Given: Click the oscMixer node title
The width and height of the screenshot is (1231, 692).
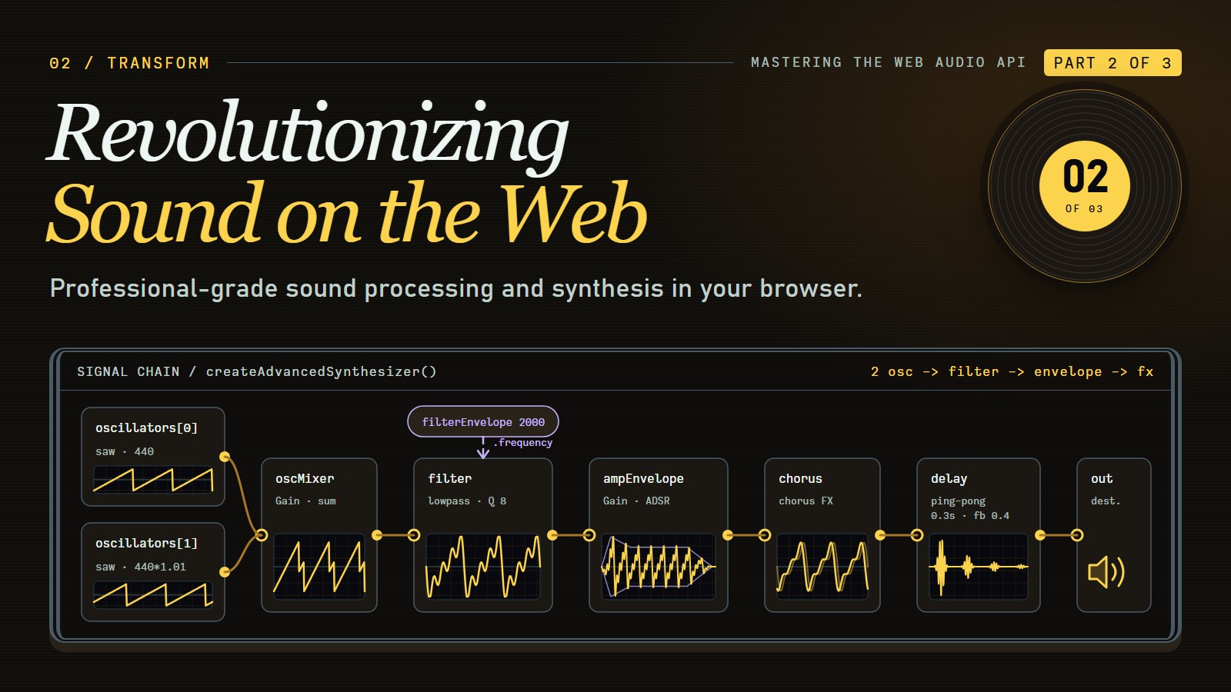Looking at the screenshot, I should click(305, 478).
